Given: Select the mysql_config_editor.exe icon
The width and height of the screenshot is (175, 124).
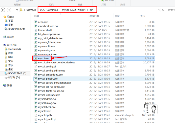Looking at the screenshot, I should [x=36, y=70].
